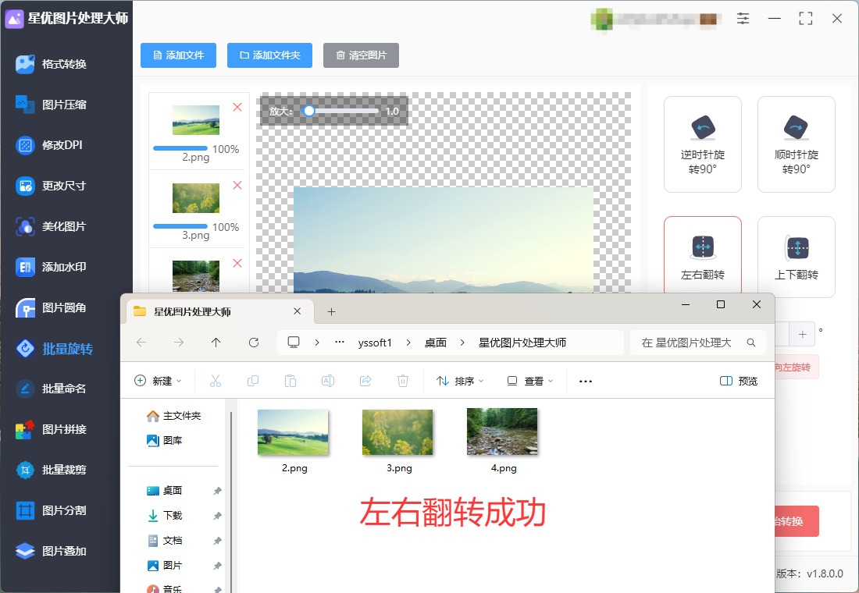The height and width of the screenshot is (593, 859).
Task: Open the 格式转换 format conversion tool
Action: point(51,64)
